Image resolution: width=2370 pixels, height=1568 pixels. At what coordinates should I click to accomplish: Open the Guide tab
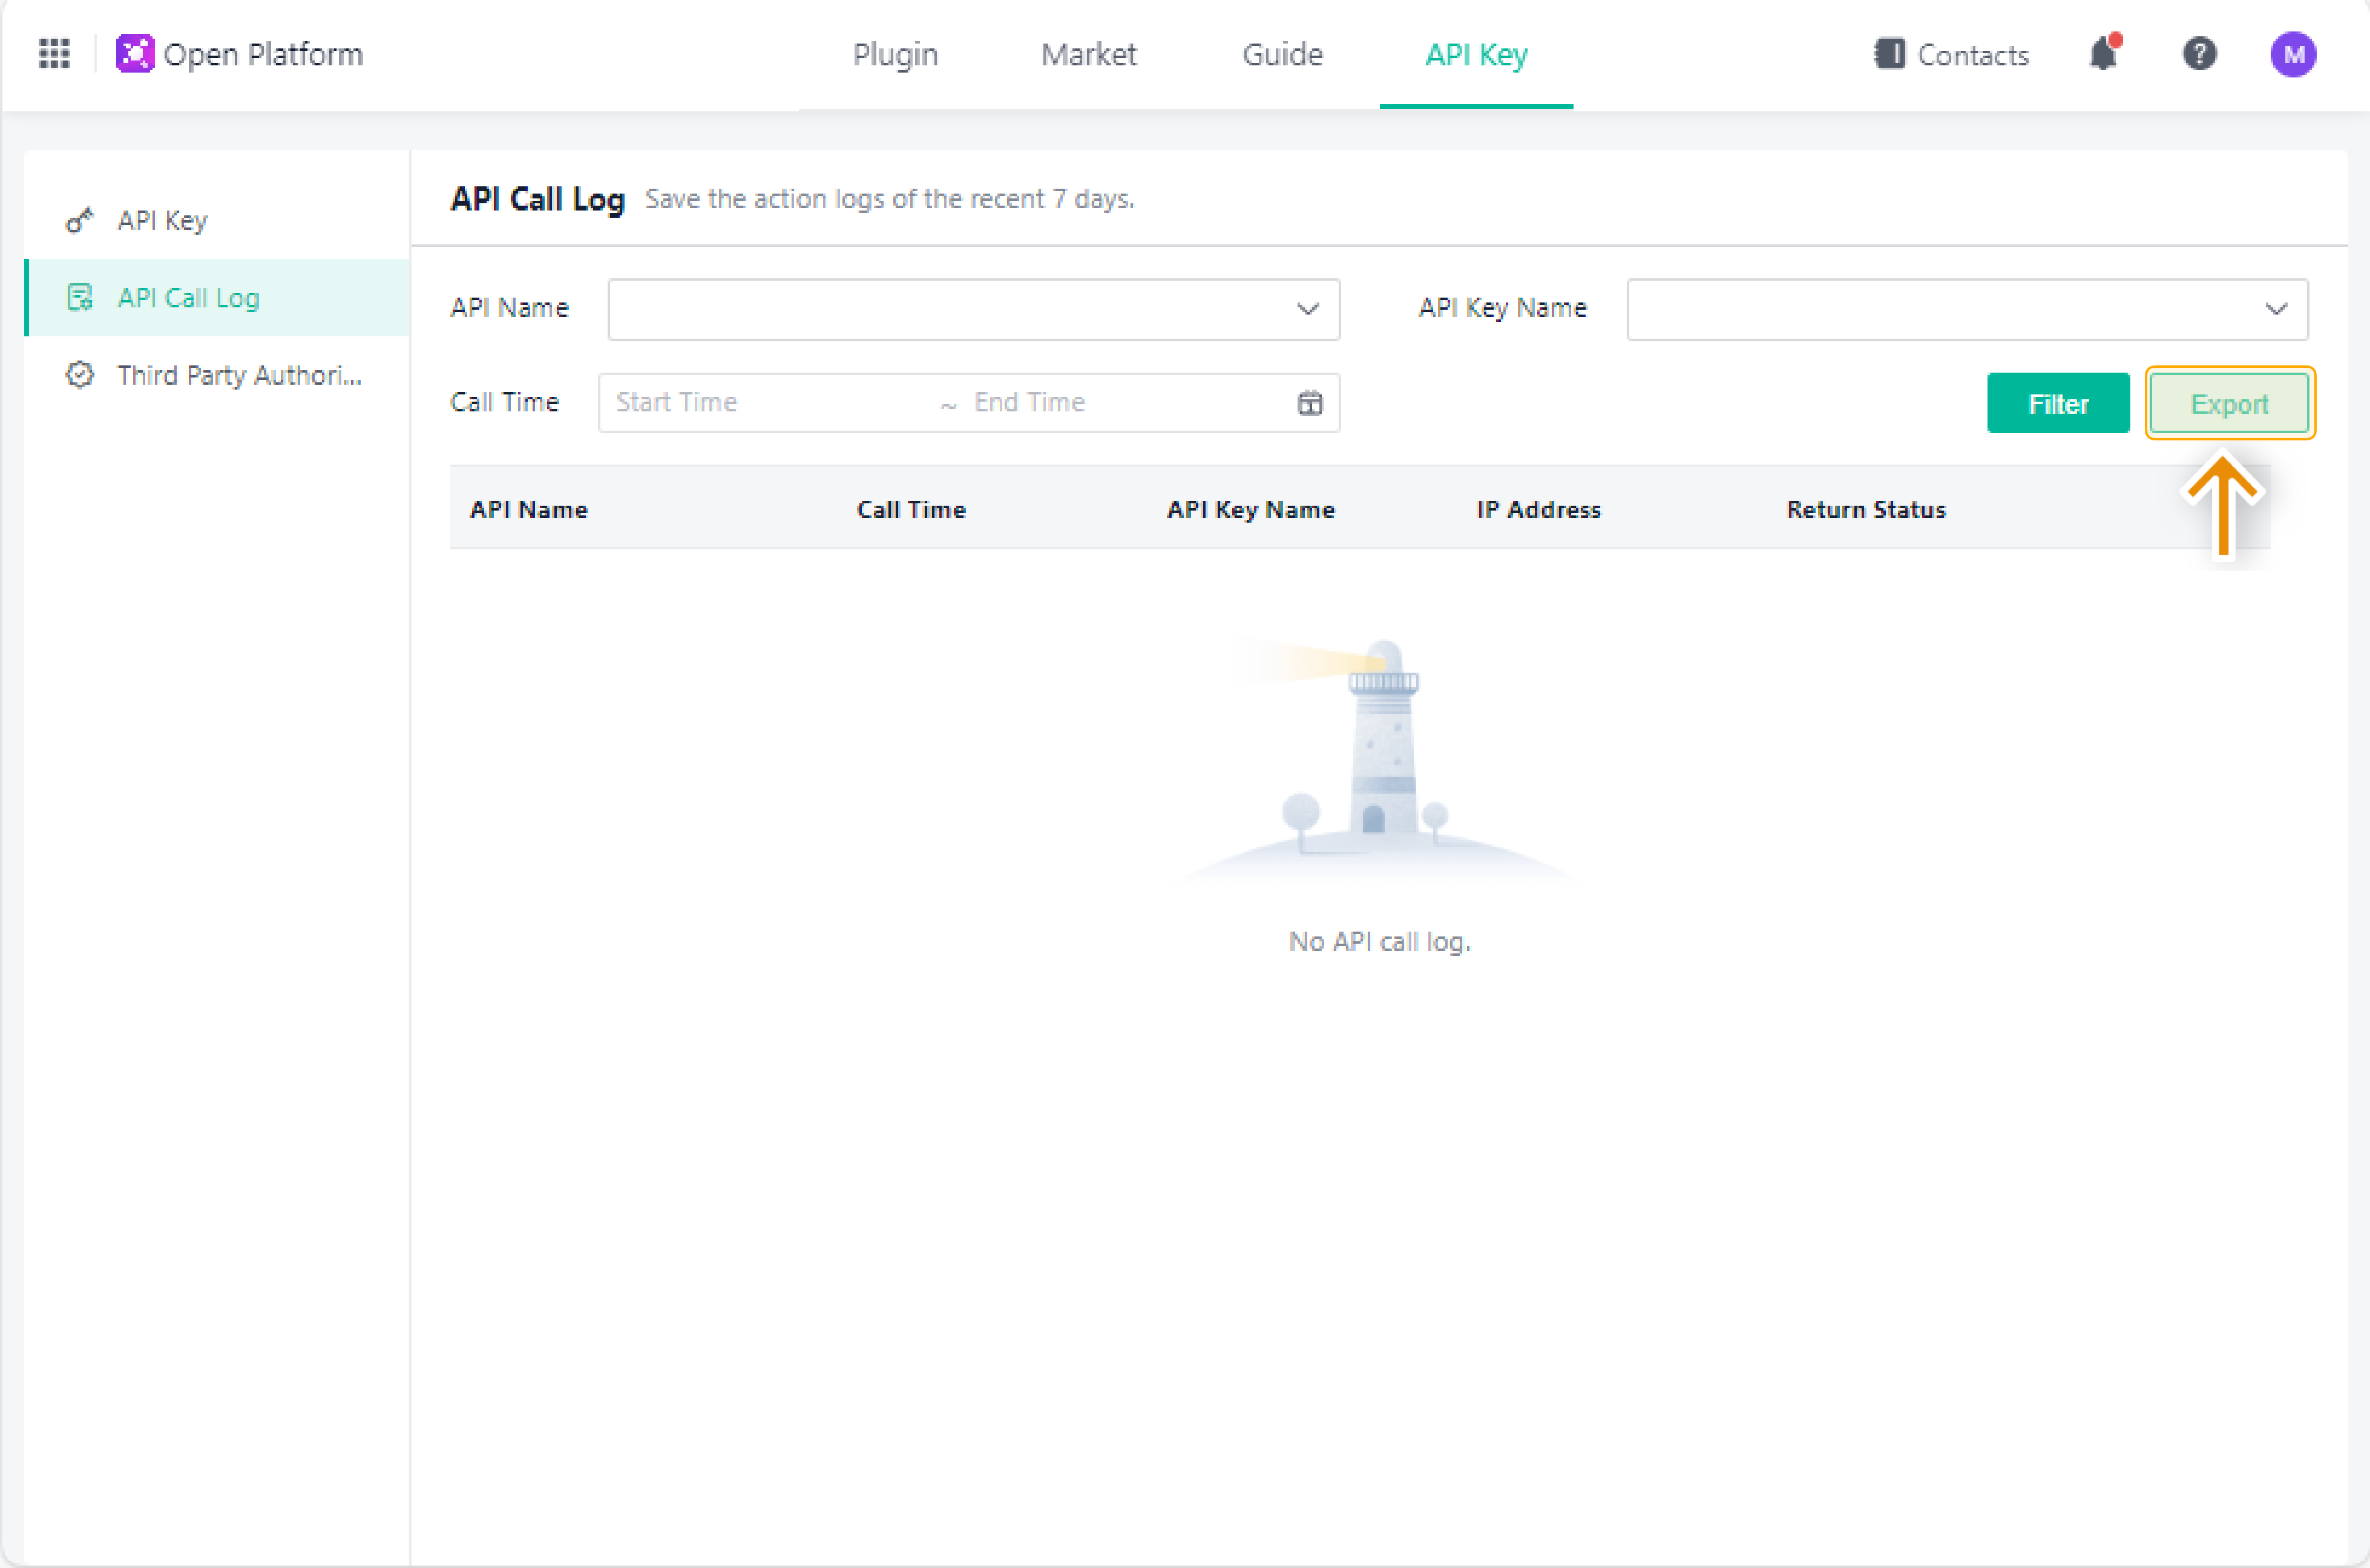[x=1282, y=54]
